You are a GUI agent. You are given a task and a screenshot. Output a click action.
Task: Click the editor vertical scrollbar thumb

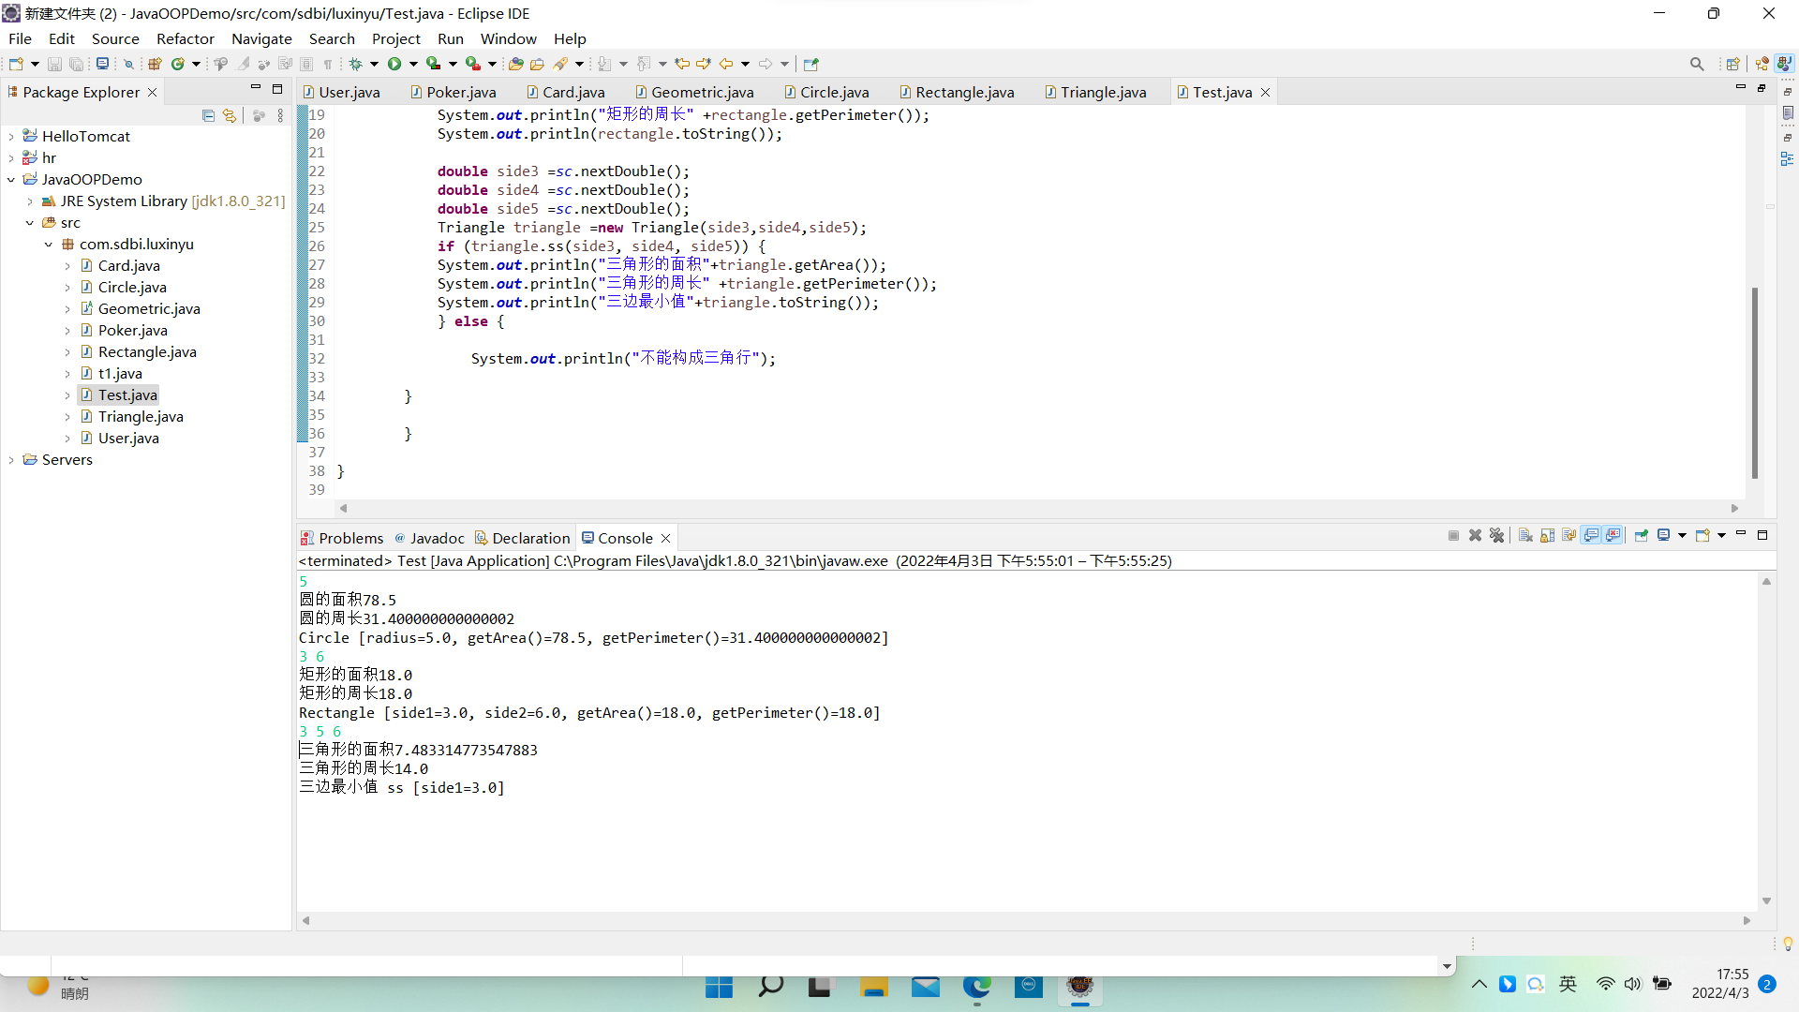pos(1754,382)
